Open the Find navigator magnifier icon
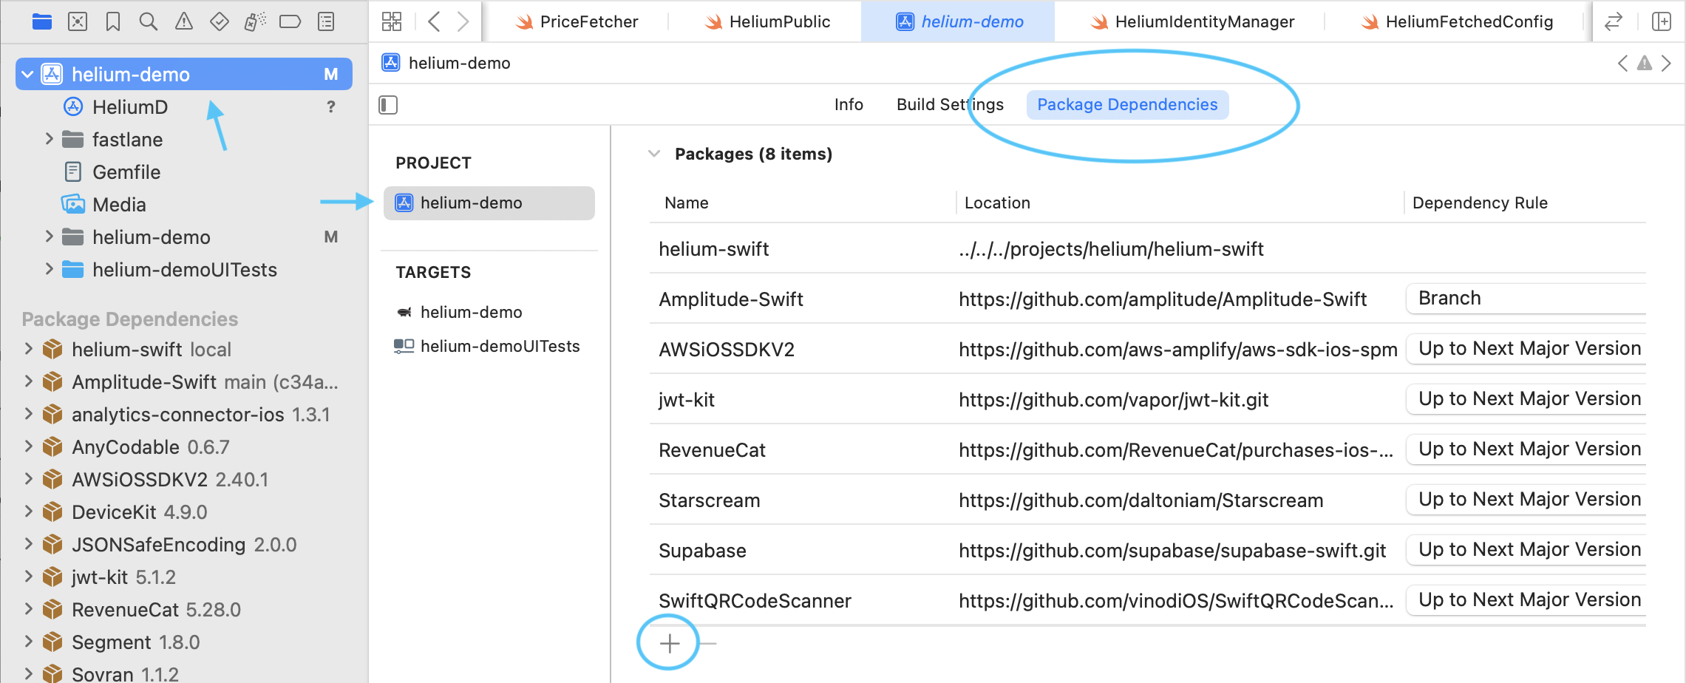Viewport: 1686px width, 683px height. (149, 21)
